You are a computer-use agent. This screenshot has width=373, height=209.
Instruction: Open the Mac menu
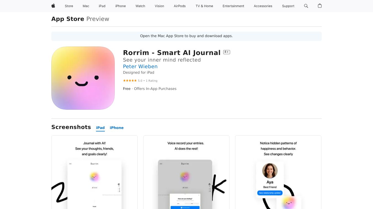pos(86,6)
